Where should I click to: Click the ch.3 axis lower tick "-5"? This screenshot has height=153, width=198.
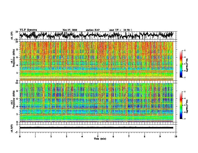(x=17, y=132)
